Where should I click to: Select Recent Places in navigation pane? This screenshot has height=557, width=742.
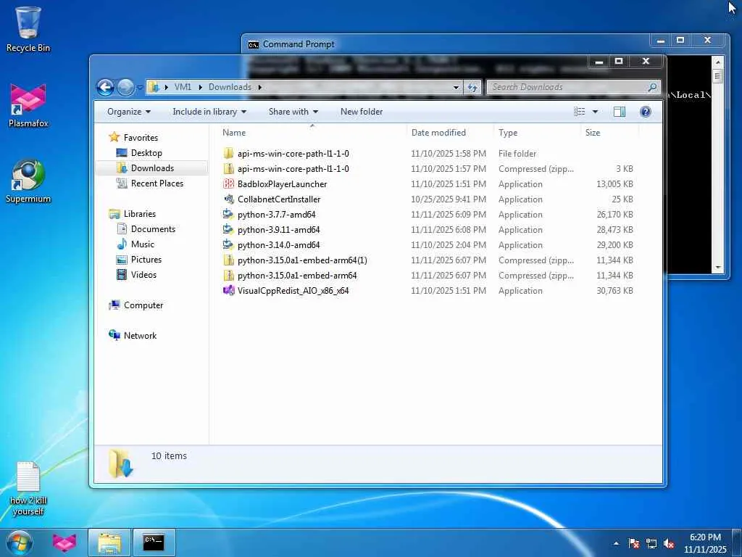pos(157,183)
